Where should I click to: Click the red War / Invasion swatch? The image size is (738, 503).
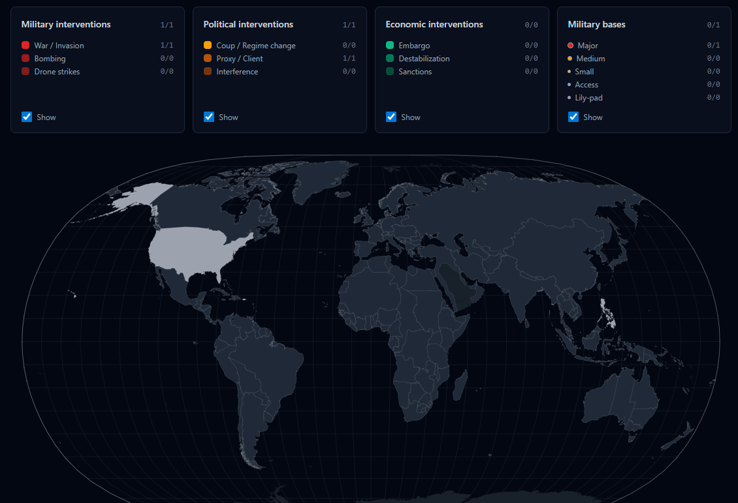pyautogui.click(x=25, y=46)
